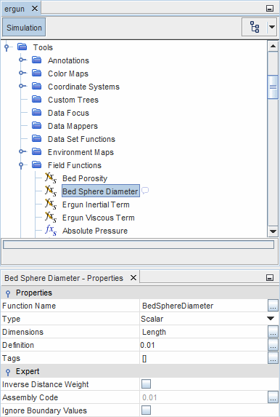Viewport: 280px width, 417px height.
Task: Collapse the Expert properties section
Action: [x=8, y=372]
